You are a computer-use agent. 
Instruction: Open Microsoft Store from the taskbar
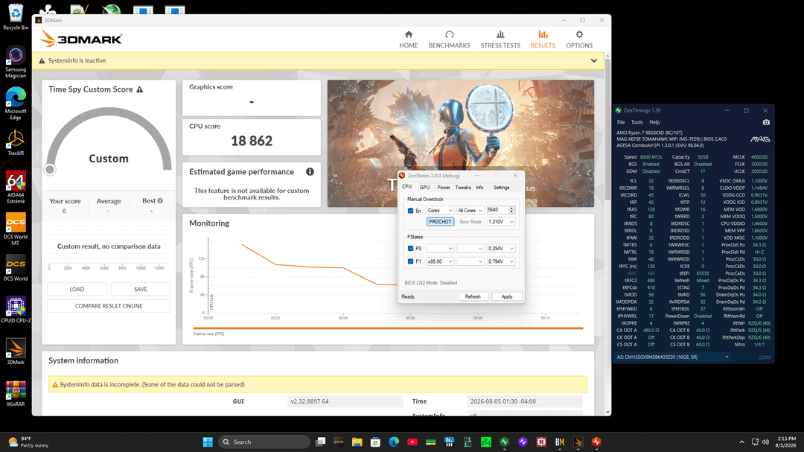[x=375, y=442]
